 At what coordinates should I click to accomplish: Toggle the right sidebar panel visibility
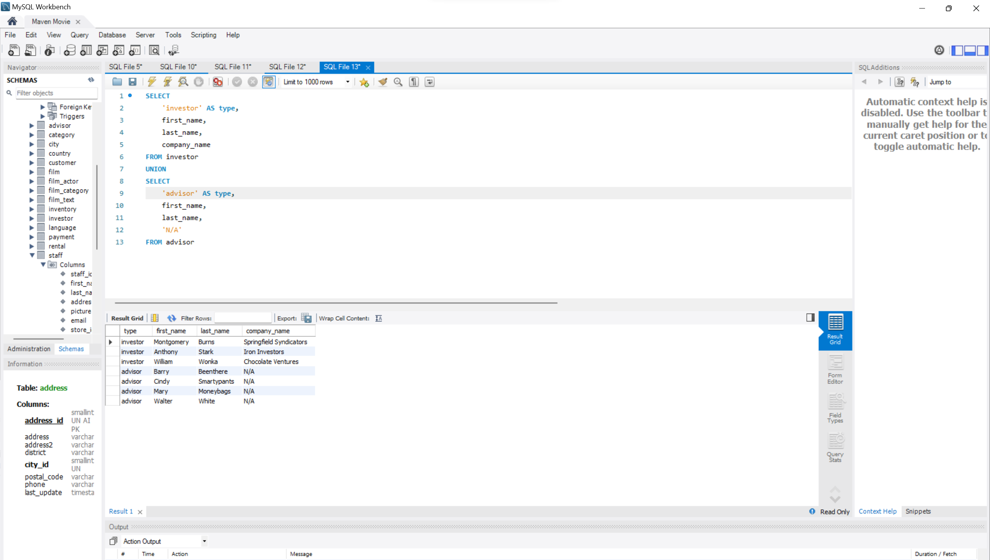(x=983, y=50)
